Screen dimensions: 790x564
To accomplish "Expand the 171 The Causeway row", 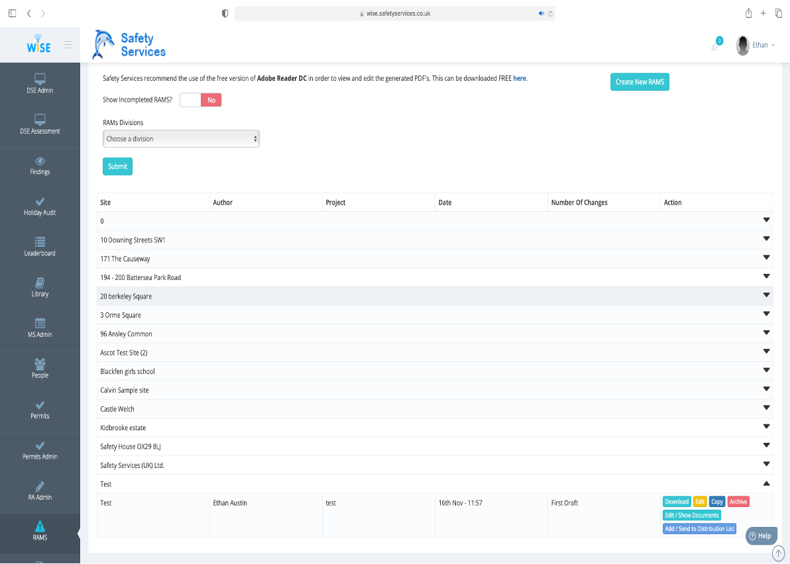I will tap(766, 257).
